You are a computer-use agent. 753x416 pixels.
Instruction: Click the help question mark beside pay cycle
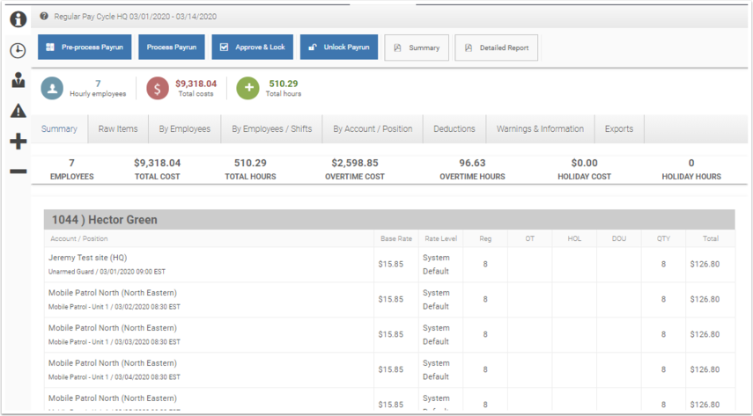pos(44,17)
